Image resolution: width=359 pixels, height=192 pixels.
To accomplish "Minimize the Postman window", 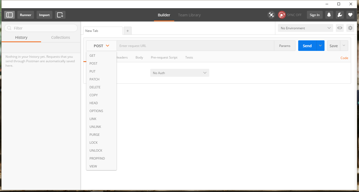I will [327, 4].
